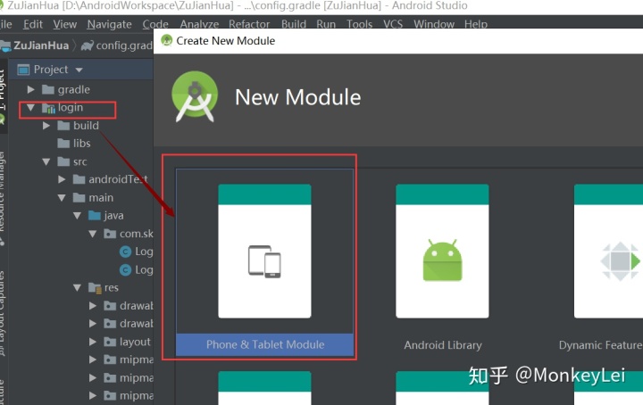Expand the androidTest folder arrow
This screenshot has width=643, height=405.
62,179
